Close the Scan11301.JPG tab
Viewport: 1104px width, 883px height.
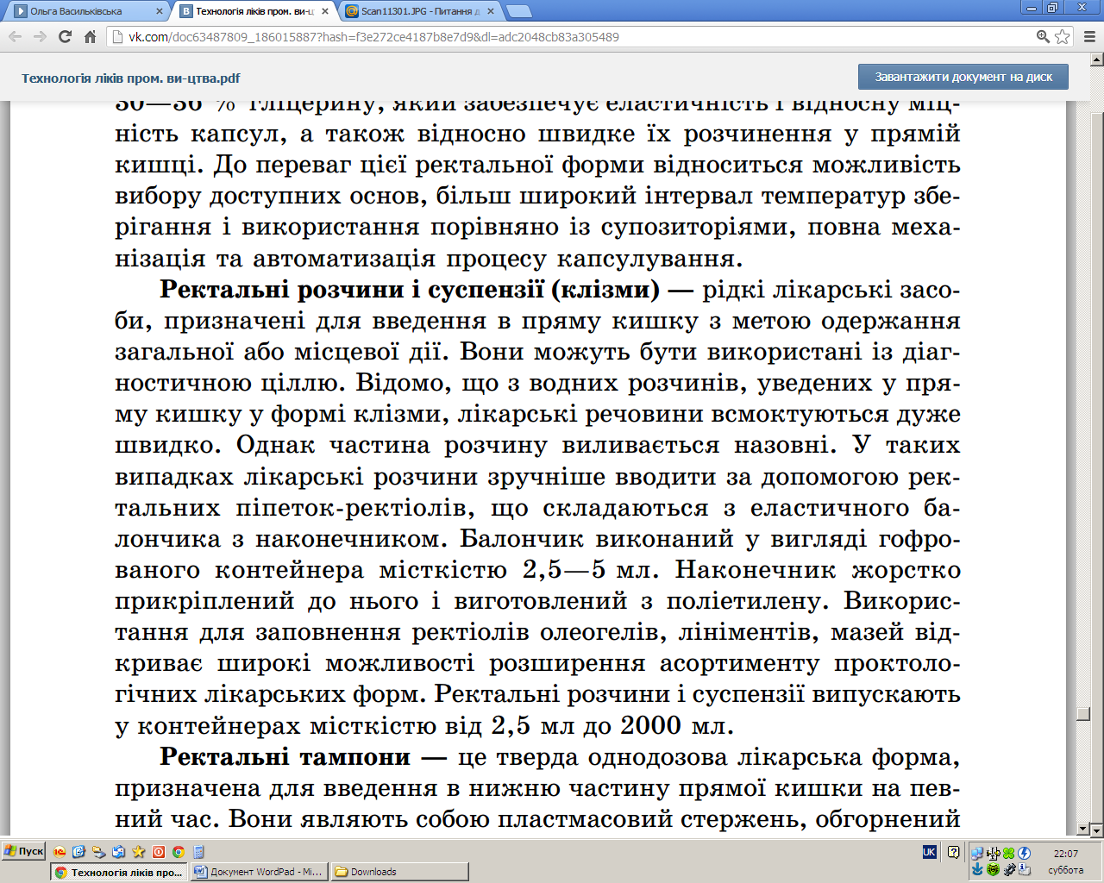coord(491,11)
